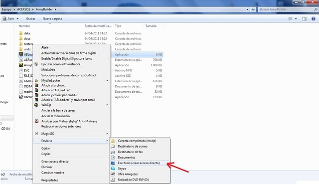Choose Solucionar problemas de compatibilidad
Image resolution: width=319 pixels, height=185 pixels.
point(68,75)
